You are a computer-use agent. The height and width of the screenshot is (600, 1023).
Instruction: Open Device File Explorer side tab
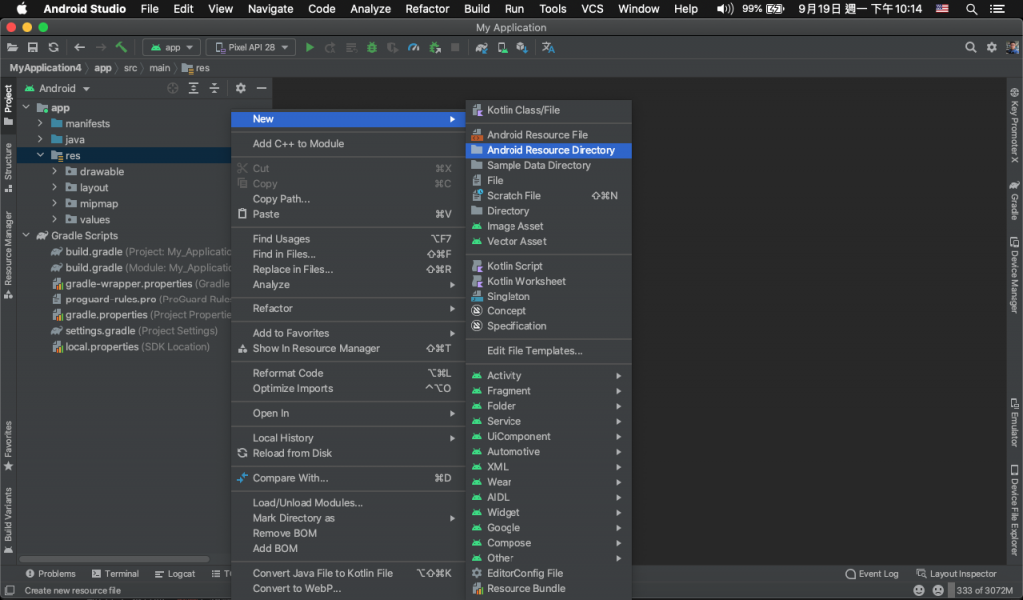1015,510
